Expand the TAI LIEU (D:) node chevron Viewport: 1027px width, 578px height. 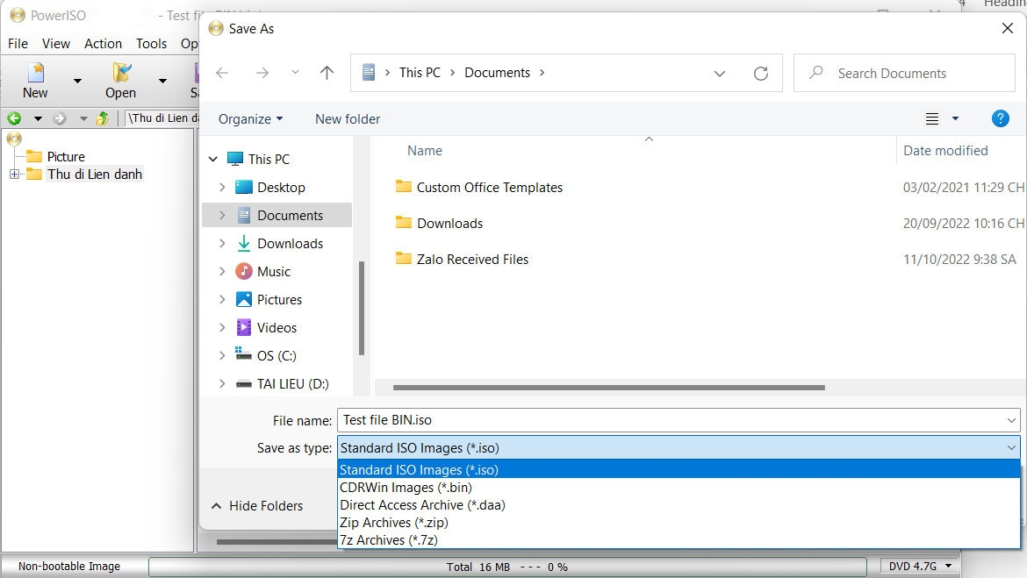pos(222,384)
